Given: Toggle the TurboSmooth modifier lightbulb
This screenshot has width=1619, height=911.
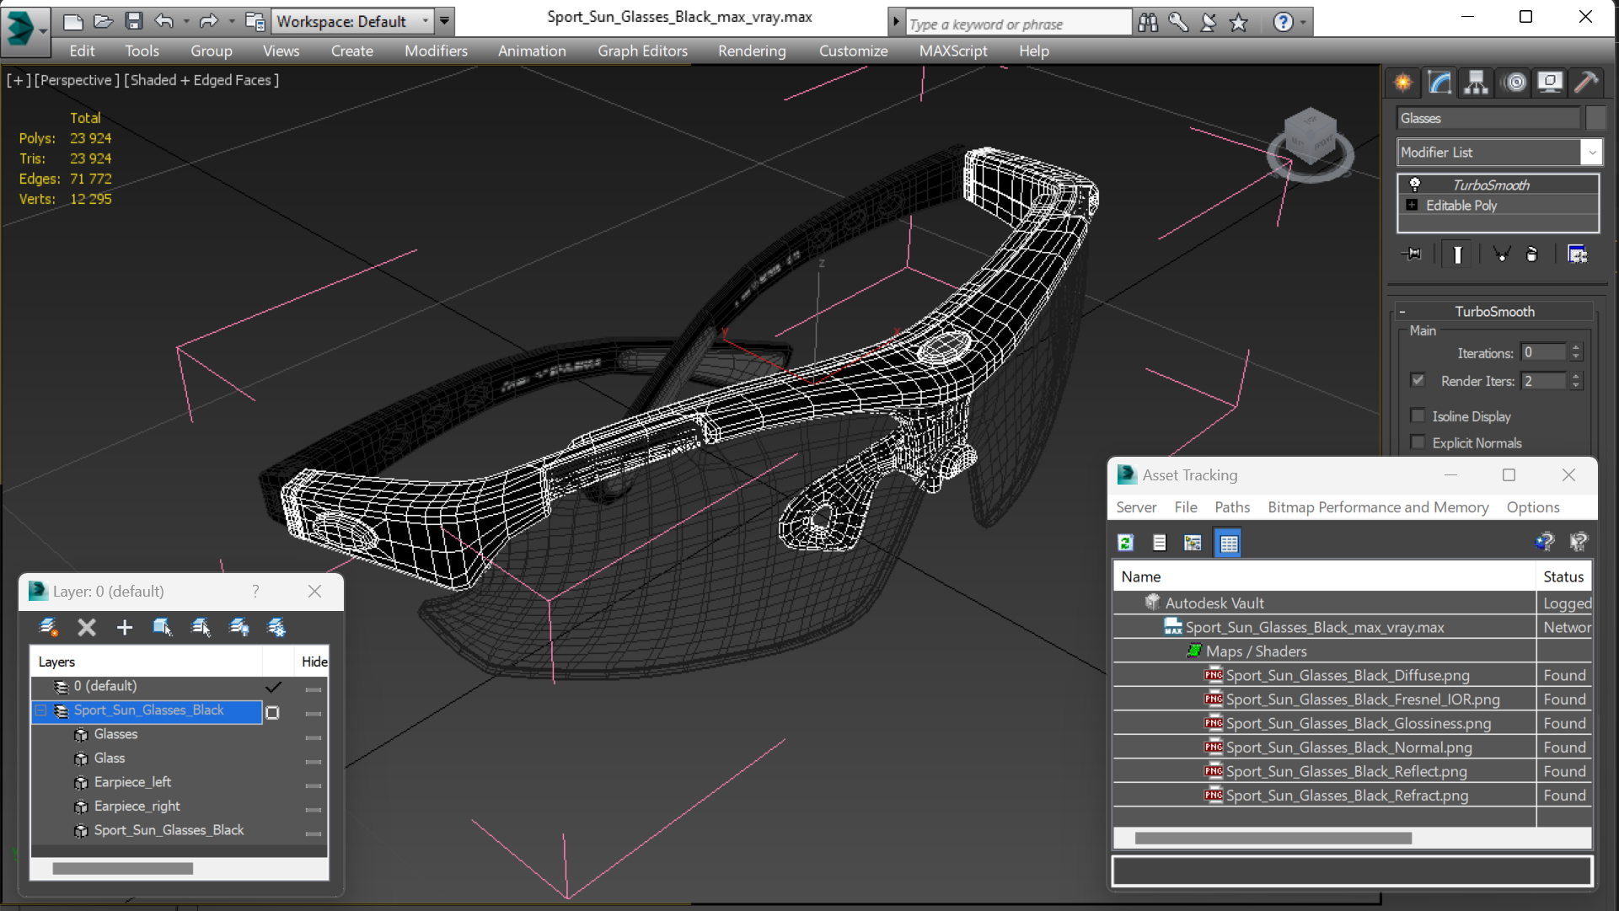Looking at the screenshot, I should pos(1415,185).
